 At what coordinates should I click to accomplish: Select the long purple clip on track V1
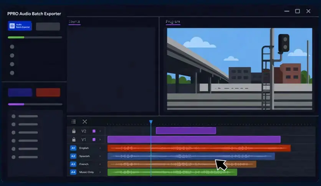coord(194,139)
